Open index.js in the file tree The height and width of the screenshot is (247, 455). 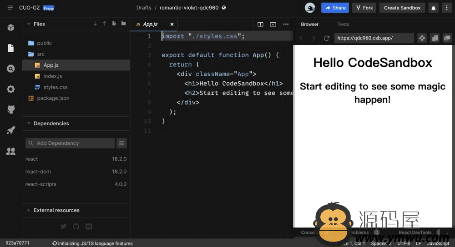pos(76,76)
